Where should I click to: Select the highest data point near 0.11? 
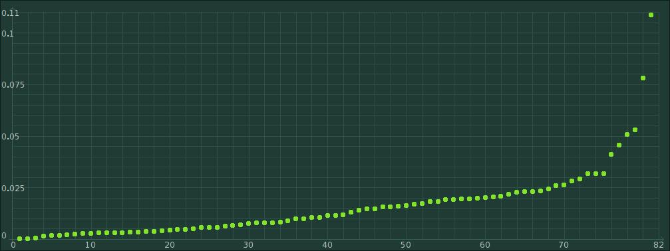[651, 15]
